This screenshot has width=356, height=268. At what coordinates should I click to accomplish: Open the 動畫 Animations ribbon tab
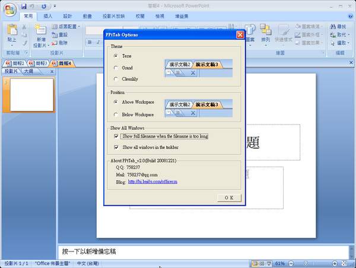tap(87, 16)
